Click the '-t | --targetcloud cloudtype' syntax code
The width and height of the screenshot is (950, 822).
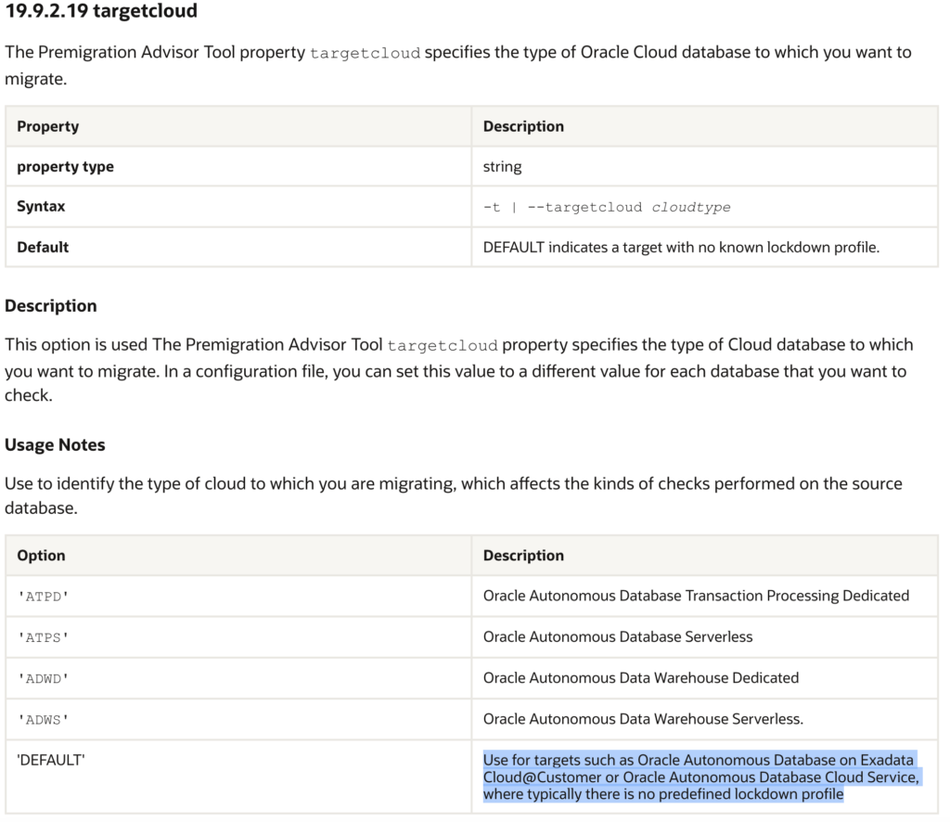click(606, 207)
